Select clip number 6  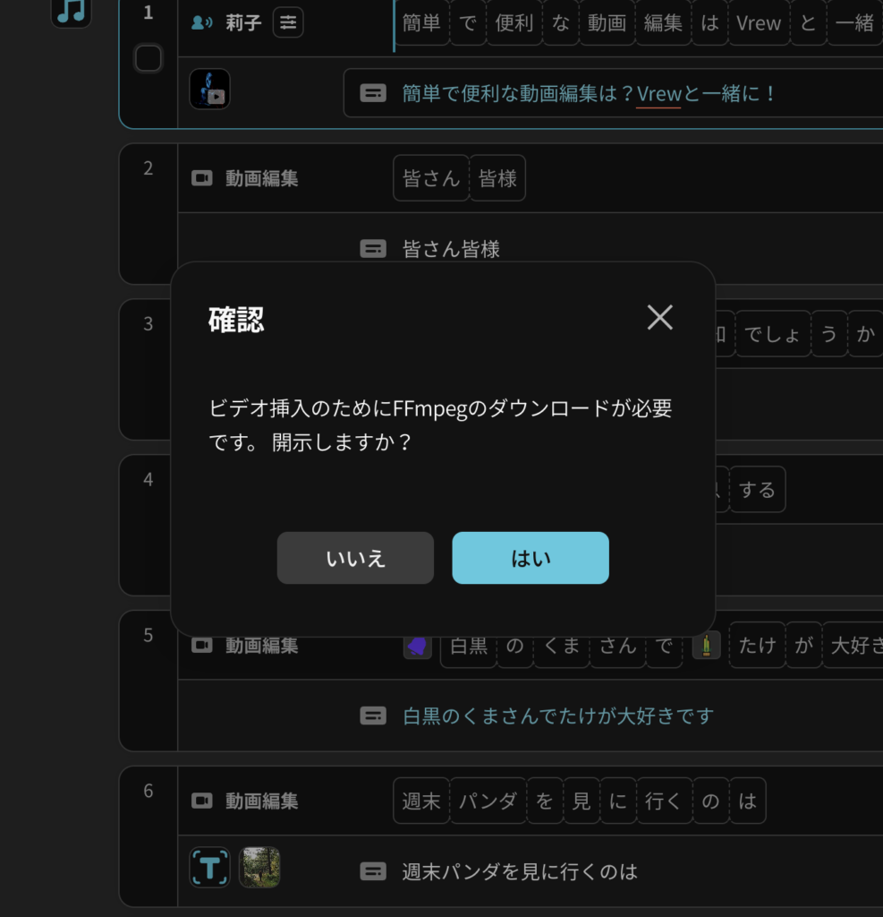coord(149,791)
